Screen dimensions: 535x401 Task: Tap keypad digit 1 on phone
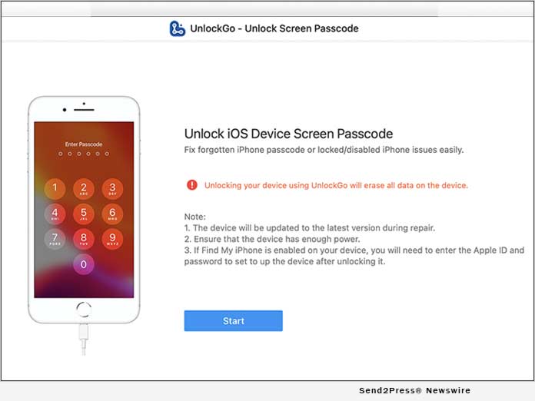(55, 188)
